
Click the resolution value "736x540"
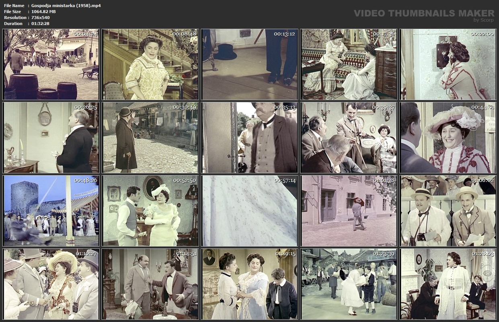[x=41, y=18]
